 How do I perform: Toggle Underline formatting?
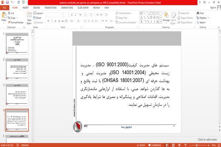pos(55,21)
